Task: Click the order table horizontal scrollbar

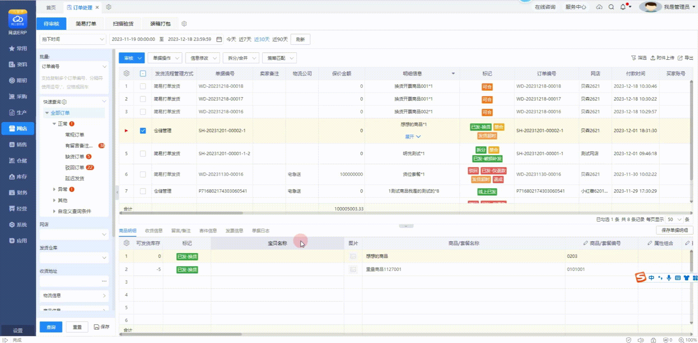Action: click(x=181, y=213)
